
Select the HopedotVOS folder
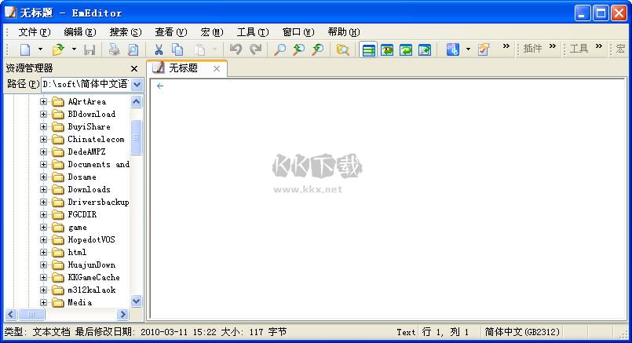[x=91, y=240]
